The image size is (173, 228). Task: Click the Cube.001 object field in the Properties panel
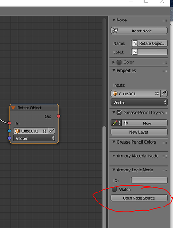pyautogui.click(x=135, y=93)
